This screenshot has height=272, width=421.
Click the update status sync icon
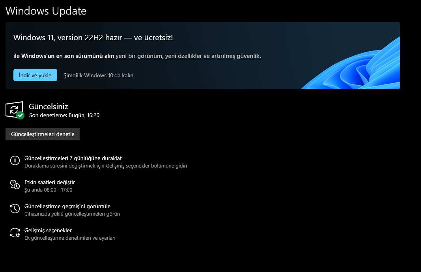[x=14, y=110]
